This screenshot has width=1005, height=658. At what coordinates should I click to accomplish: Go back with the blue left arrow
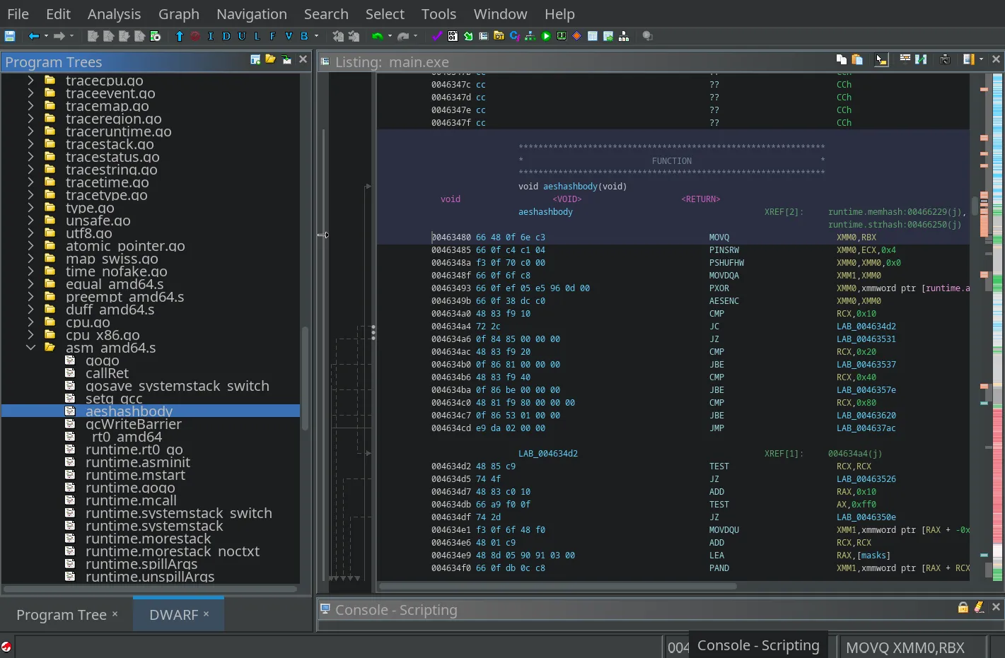(x=33, y=36)
